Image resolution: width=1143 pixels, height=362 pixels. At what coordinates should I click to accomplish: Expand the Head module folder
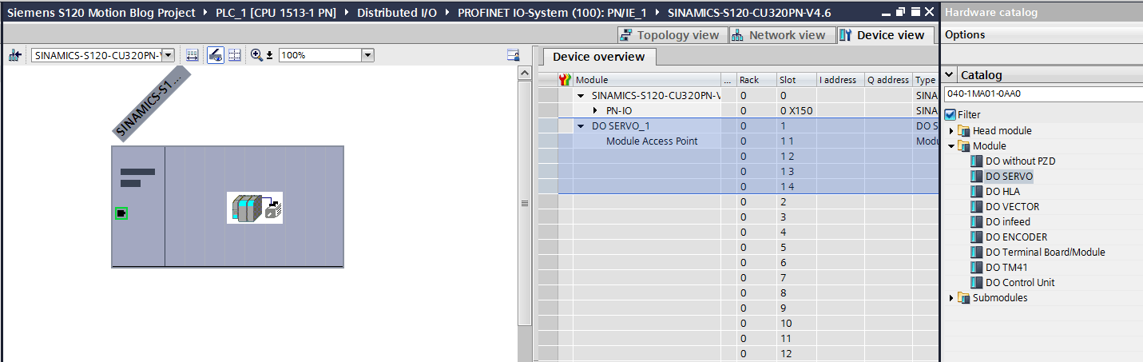click(951, 130)
